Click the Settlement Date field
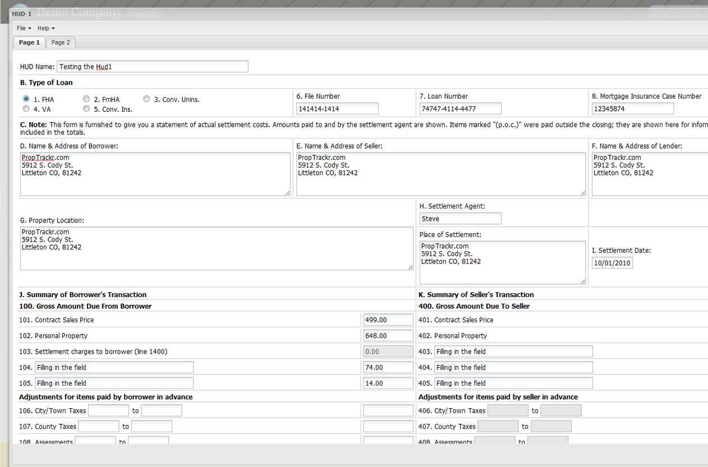The height and width of the screenshot is (467, 708). 612,263
